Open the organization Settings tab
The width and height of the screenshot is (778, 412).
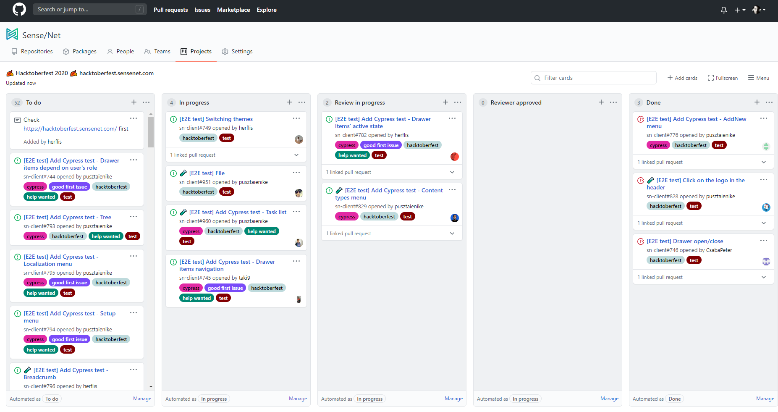[237, 52]
